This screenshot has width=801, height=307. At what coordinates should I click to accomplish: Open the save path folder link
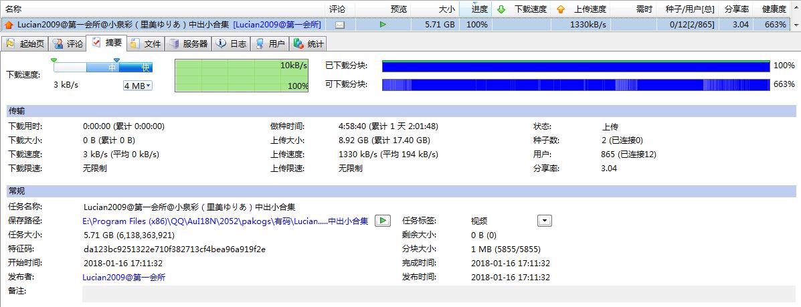tap(225, 221)
